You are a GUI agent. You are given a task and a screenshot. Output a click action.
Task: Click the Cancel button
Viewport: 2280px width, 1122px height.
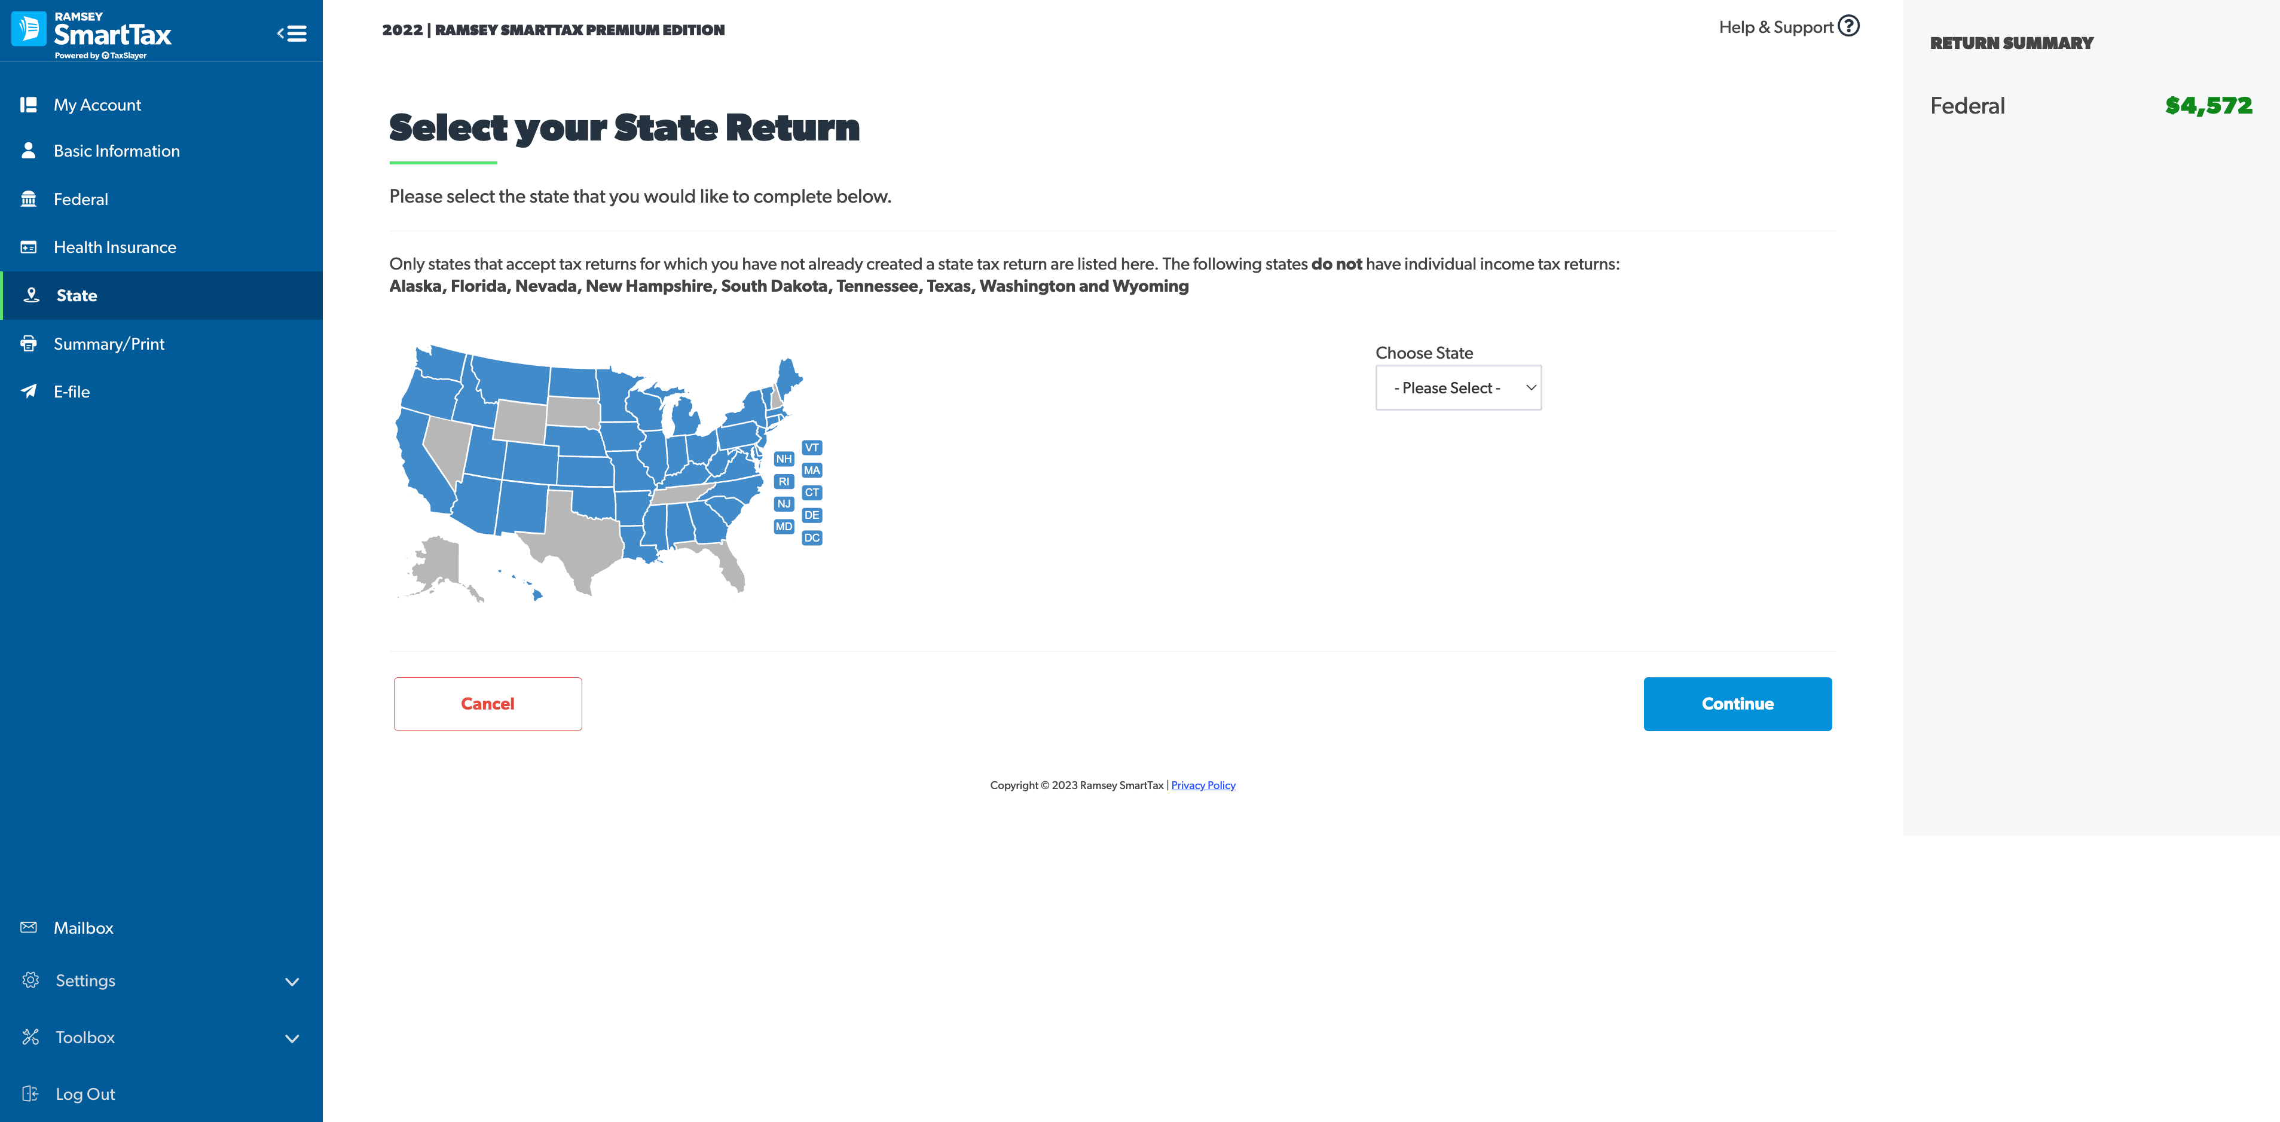487,704
